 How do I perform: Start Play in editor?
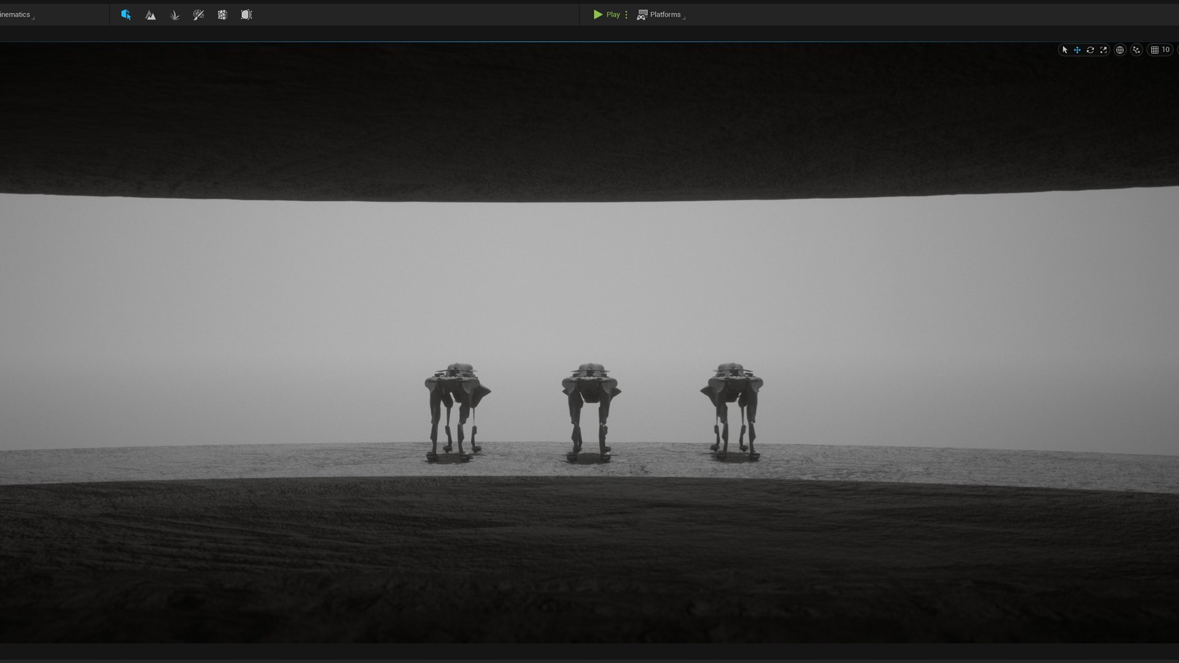pos(607,15)
